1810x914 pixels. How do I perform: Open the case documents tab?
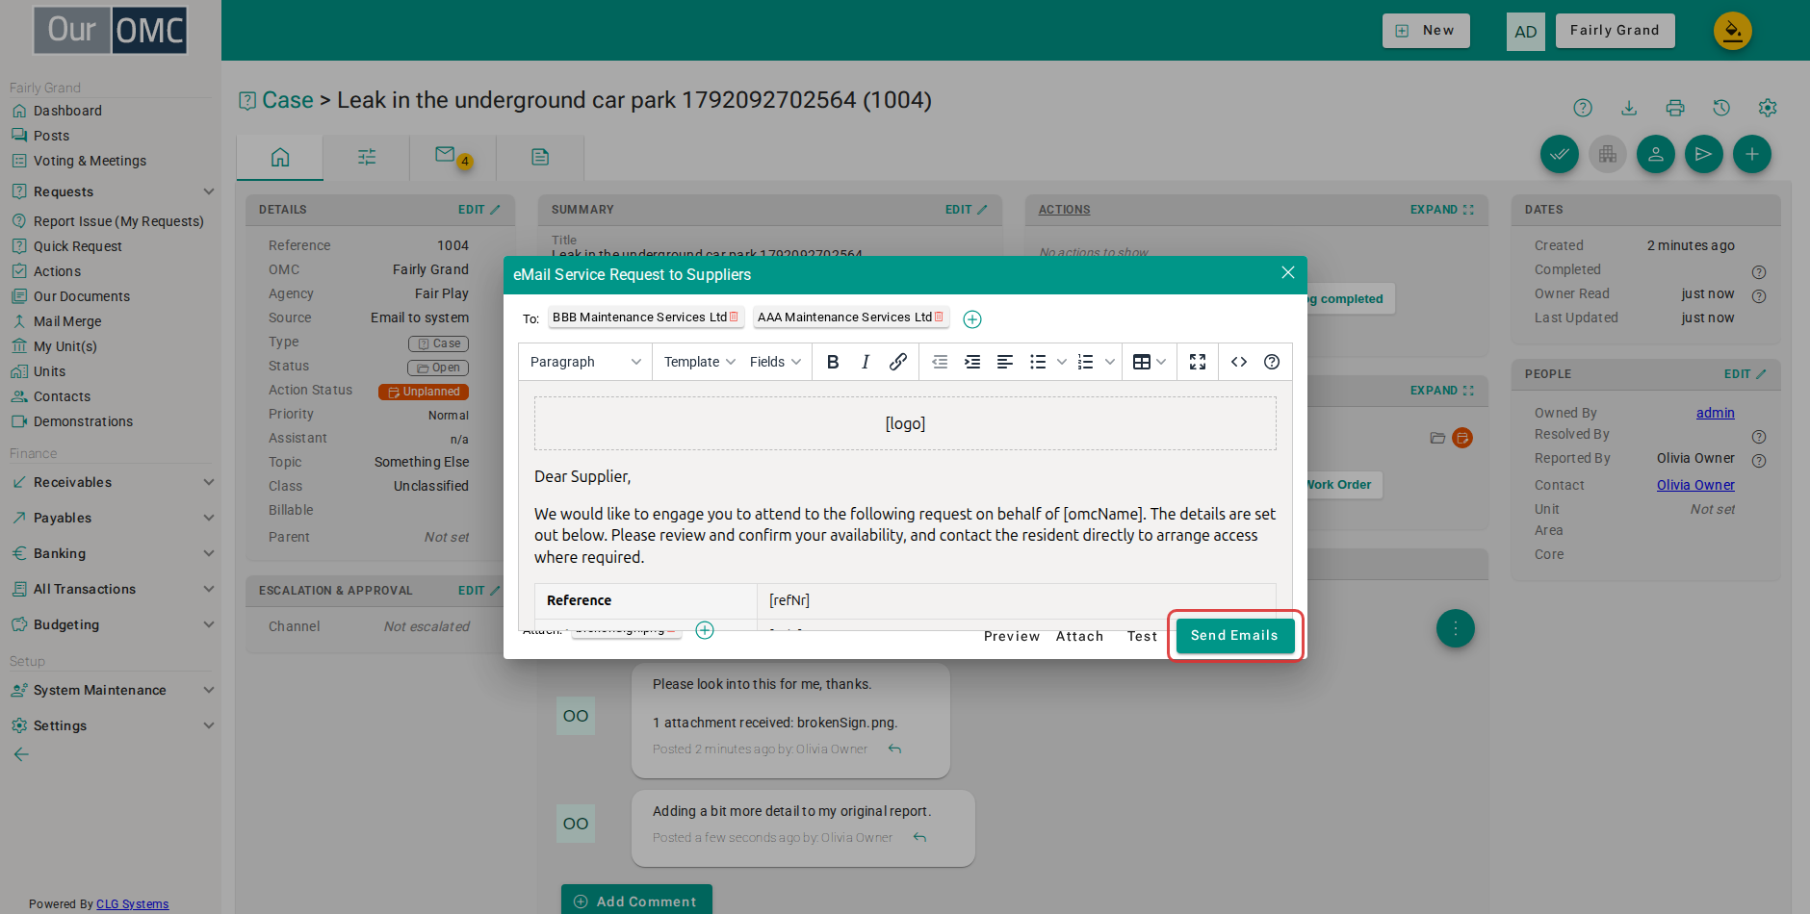click(x=540, y=157)
